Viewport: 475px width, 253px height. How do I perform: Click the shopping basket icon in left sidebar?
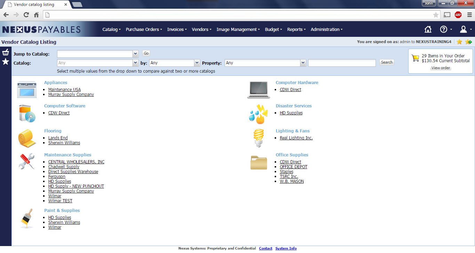click(6, 52)
